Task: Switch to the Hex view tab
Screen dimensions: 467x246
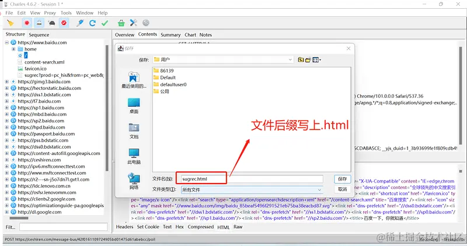Action: [179, 227]
